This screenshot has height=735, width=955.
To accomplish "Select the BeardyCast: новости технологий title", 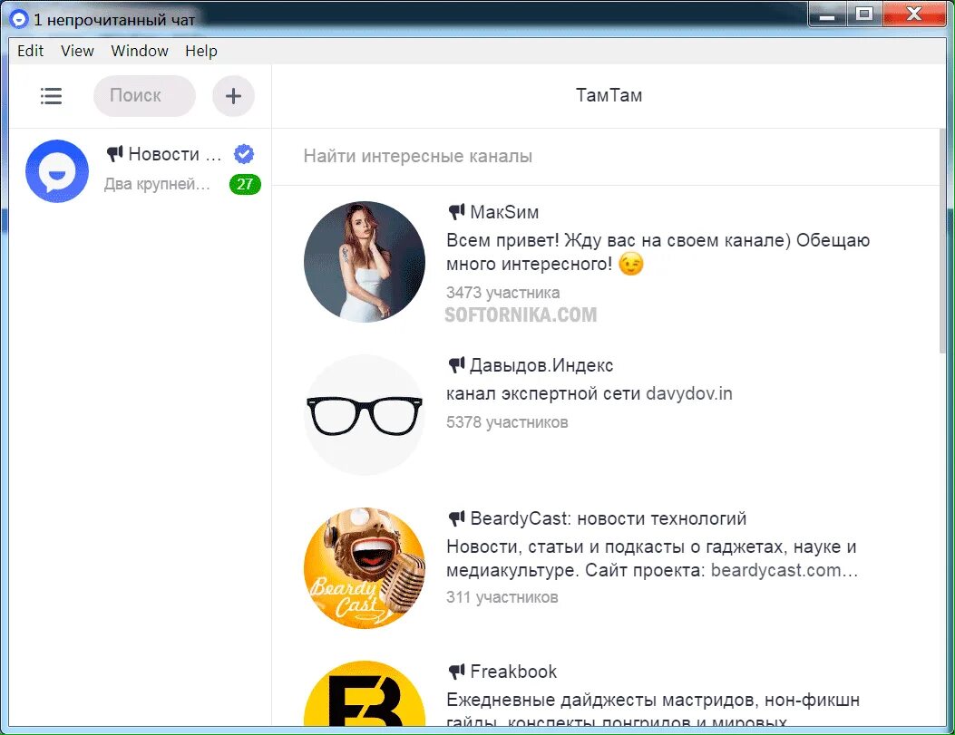I will click(x=609, y=519).
